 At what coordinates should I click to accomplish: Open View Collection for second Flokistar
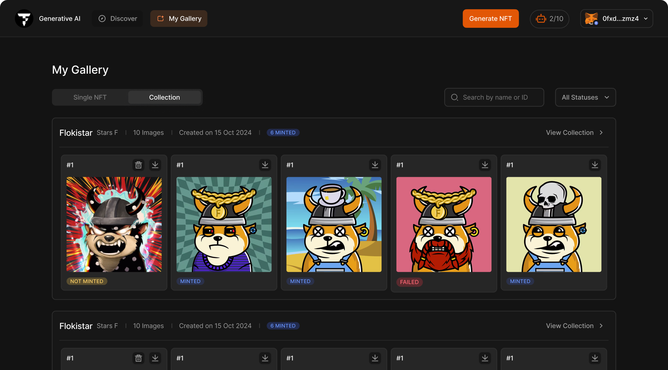pyautogui.click(x=574, y=326)
